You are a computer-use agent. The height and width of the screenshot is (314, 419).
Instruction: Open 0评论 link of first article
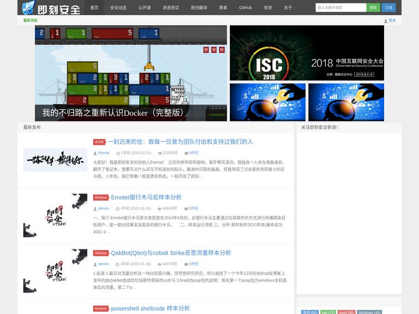(x=194, y=153)
